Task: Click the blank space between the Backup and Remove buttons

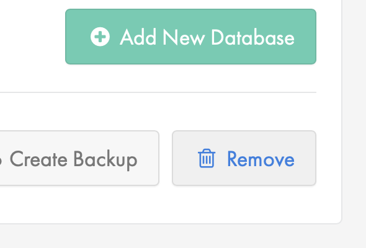Action: pyautogui.click(x=166, y=158)
